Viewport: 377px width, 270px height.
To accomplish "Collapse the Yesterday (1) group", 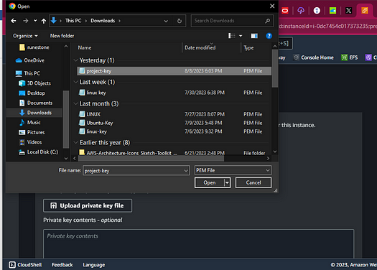I will [75, 60].
